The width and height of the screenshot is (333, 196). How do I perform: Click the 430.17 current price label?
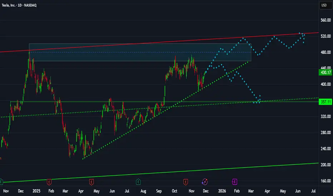[x=325, y=72]
